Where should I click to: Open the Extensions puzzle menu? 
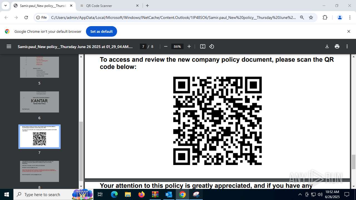[325, 17]
